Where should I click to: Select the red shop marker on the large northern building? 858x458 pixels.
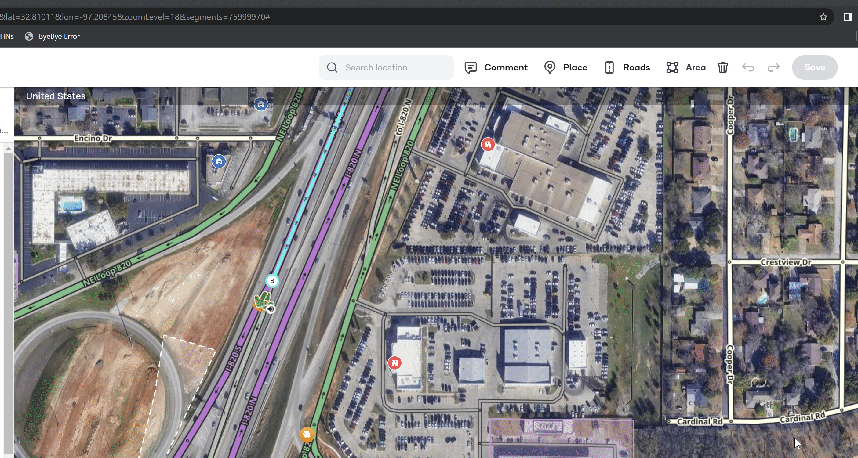pyautogui.click(x=488, y=144)
